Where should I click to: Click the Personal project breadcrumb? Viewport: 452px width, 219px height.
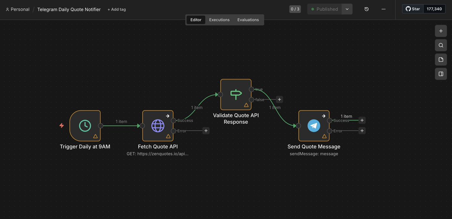(x=18, y=9)
